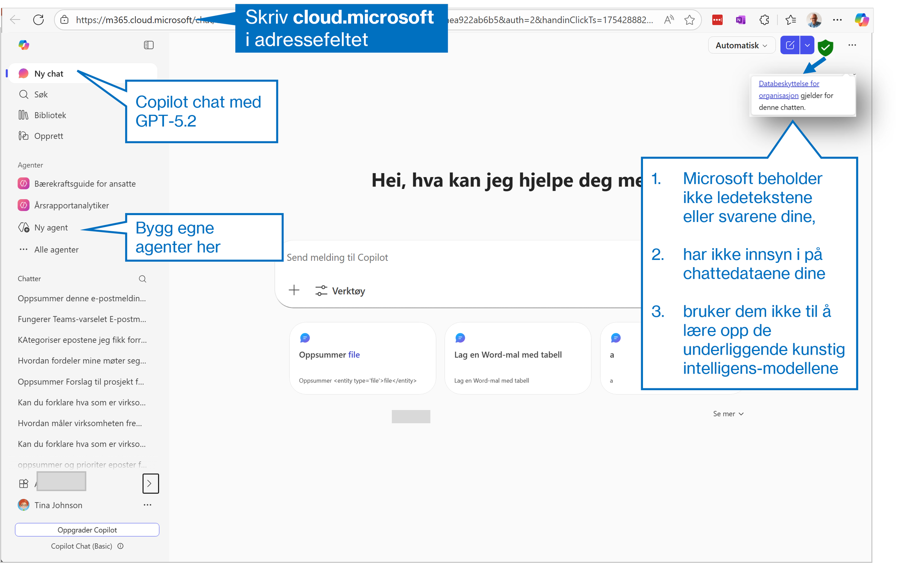897x563 pixels.
Task: Open dropdown arrow next to compose button
Action: 807,46
